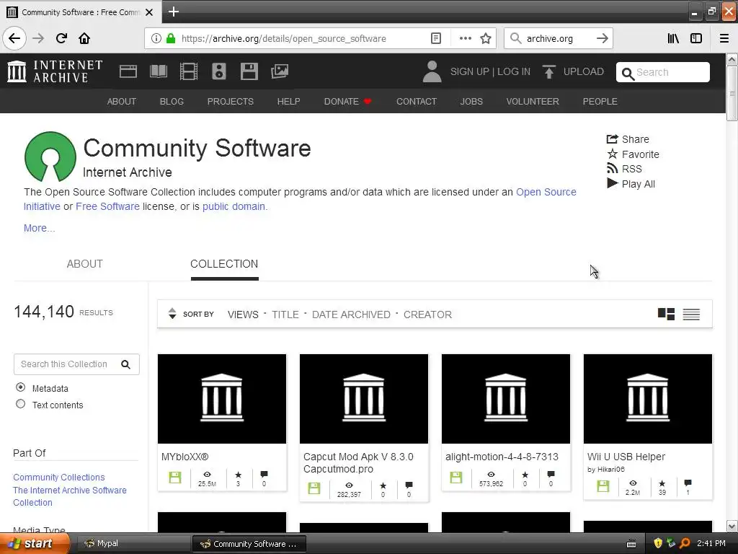This screenshot has width=738, height=554.
Task: Open the Images icon in the Archive navbar
Action: click(x=280, y=71)
